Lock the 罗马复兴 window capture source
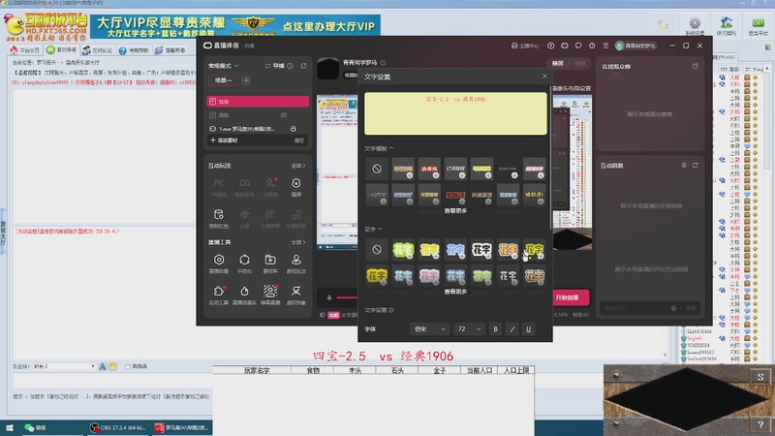This screenshot has width=775, height=436. [294, 129]
